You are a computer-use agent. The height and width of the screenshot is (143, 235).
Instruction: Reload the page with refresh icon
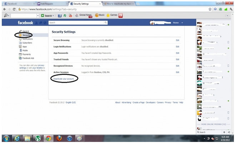[14, 9]
